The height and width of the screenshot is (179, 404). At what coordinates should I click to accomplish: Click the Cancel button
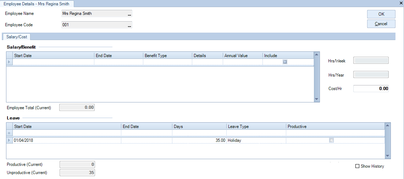(x=381, y=24)
